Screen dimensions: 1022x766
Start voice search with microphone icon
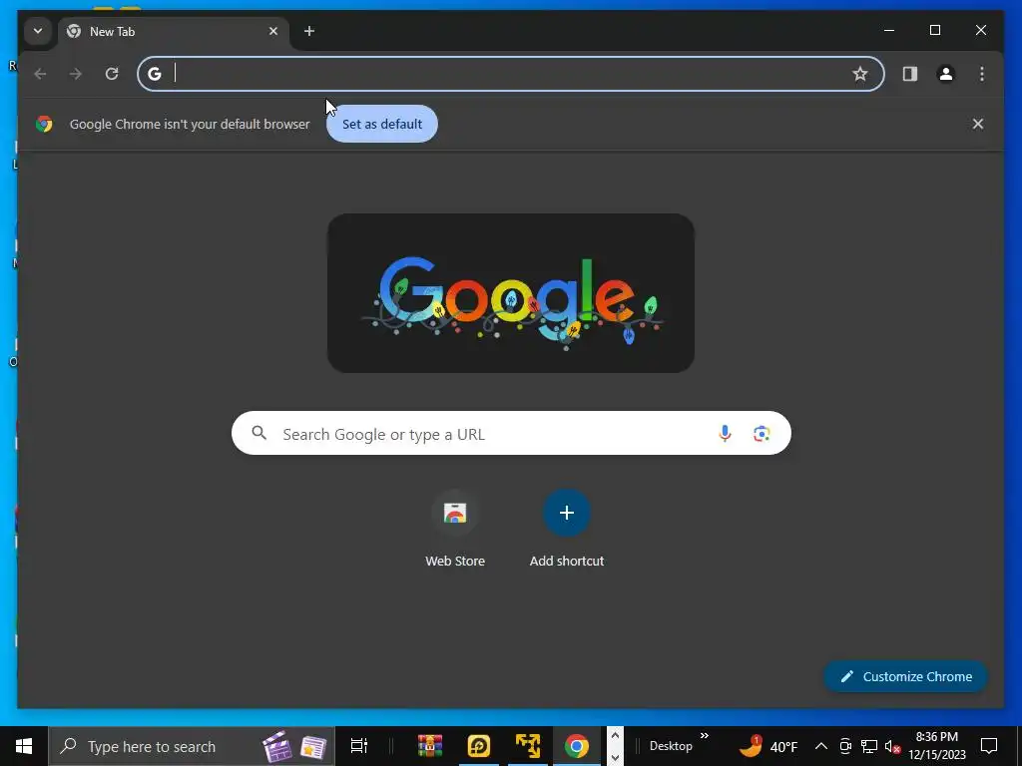pos(725,433)
